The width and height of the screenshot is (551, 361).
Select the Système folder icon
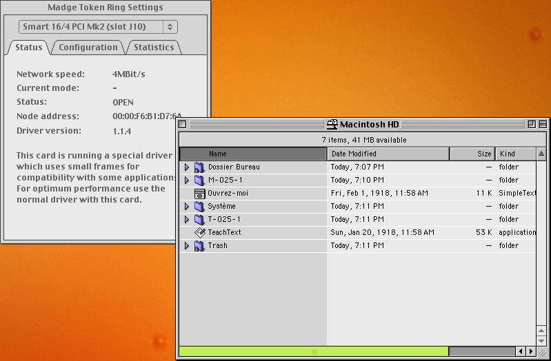(x=199, y=207)
